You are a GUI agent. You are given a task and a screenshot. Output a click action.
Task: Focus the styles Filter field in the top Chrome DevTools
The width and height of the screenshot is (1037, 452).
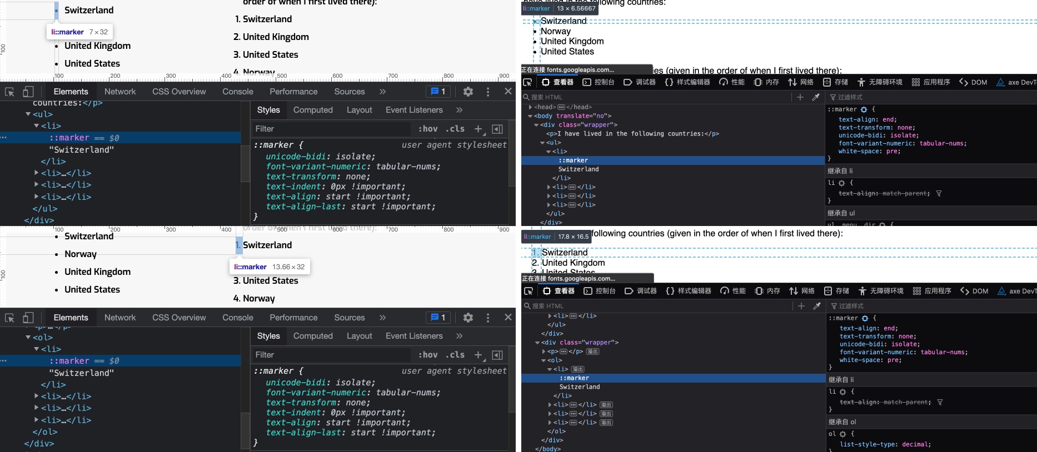(331, 129)
